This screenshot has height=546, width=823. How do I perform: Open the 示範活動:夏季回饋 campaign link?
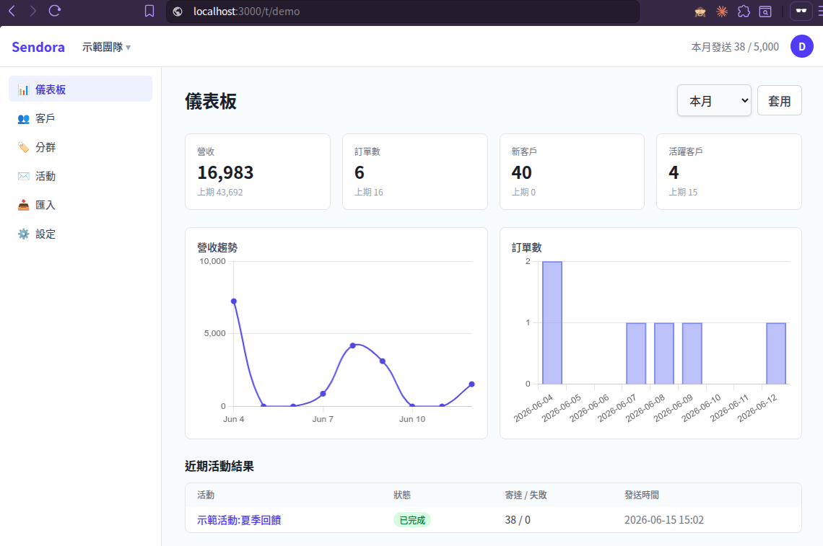pyautogui.click(x=239, y=520)
